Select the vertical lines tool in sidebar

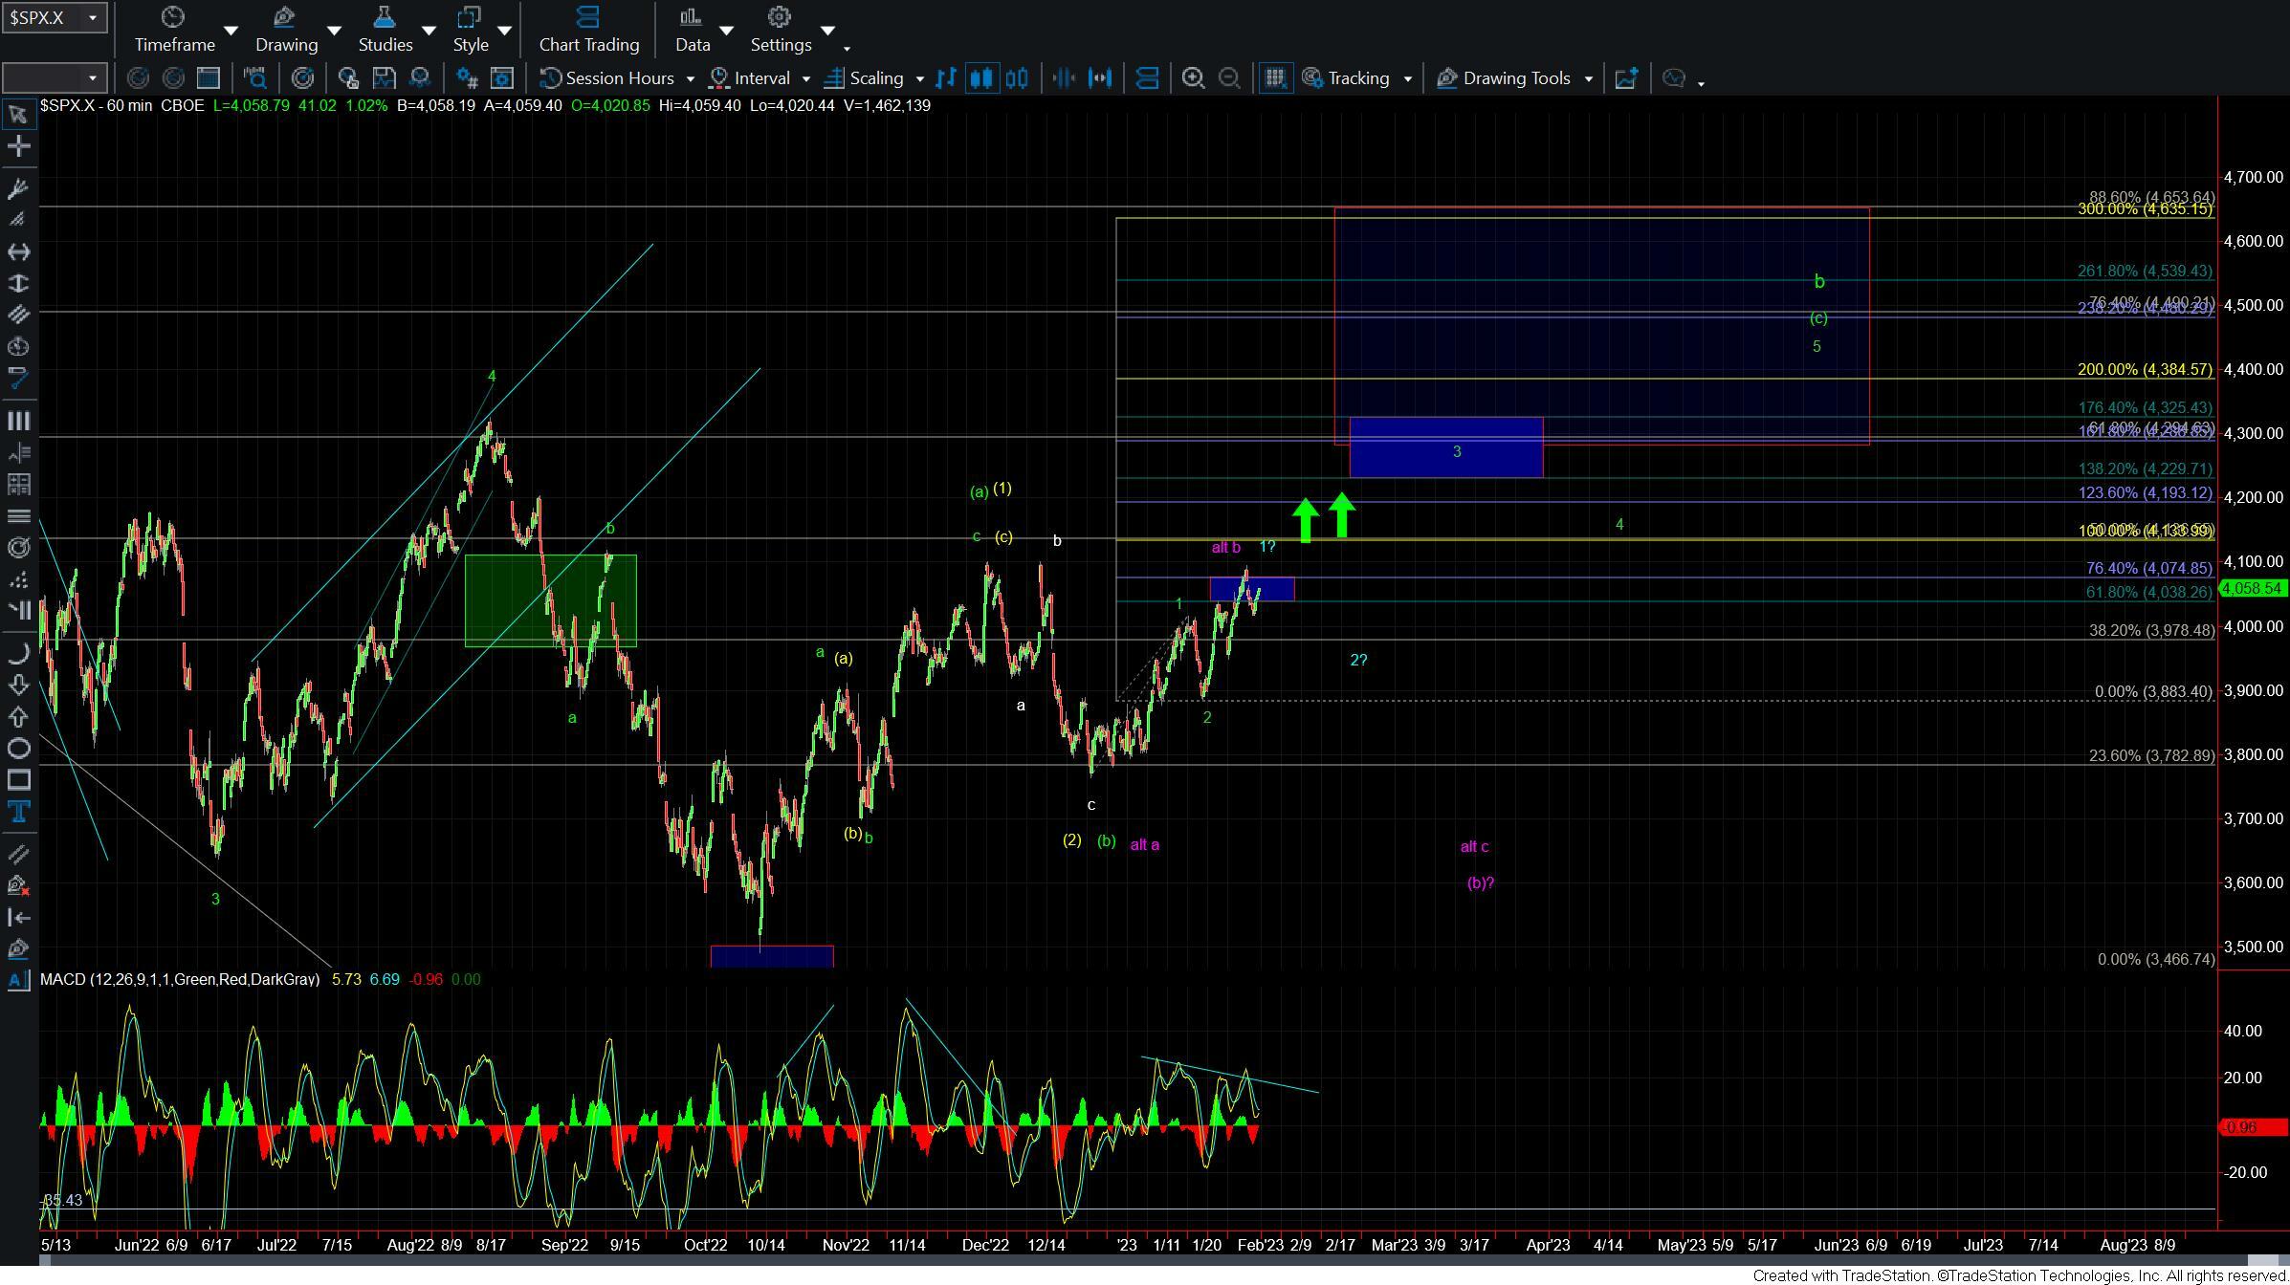(x=18, y=421)
